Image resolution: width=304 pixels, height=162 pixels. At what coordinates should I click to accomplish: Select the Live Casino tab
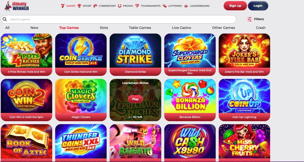[x=181, y=27]
